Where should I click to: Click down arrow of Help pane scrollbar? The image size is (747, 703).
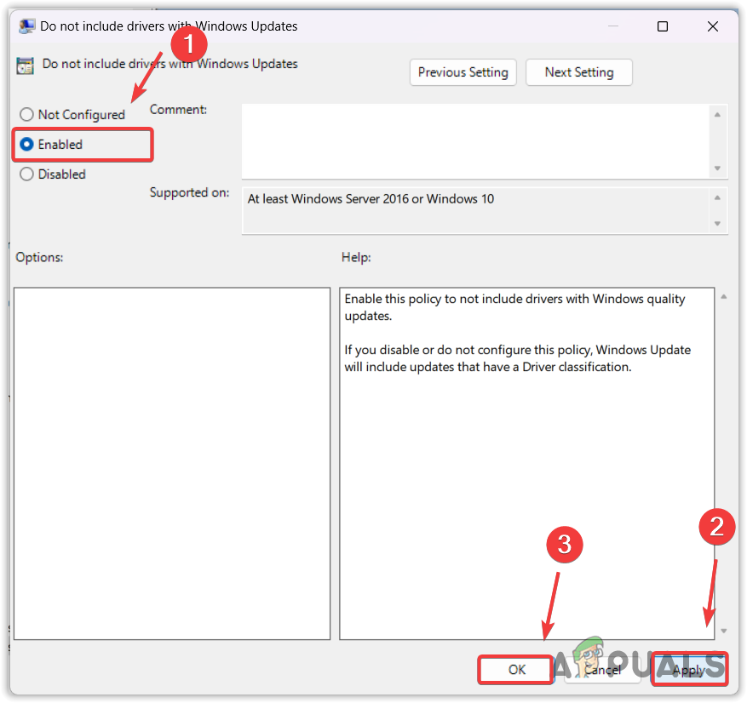[x=724, y=631]
